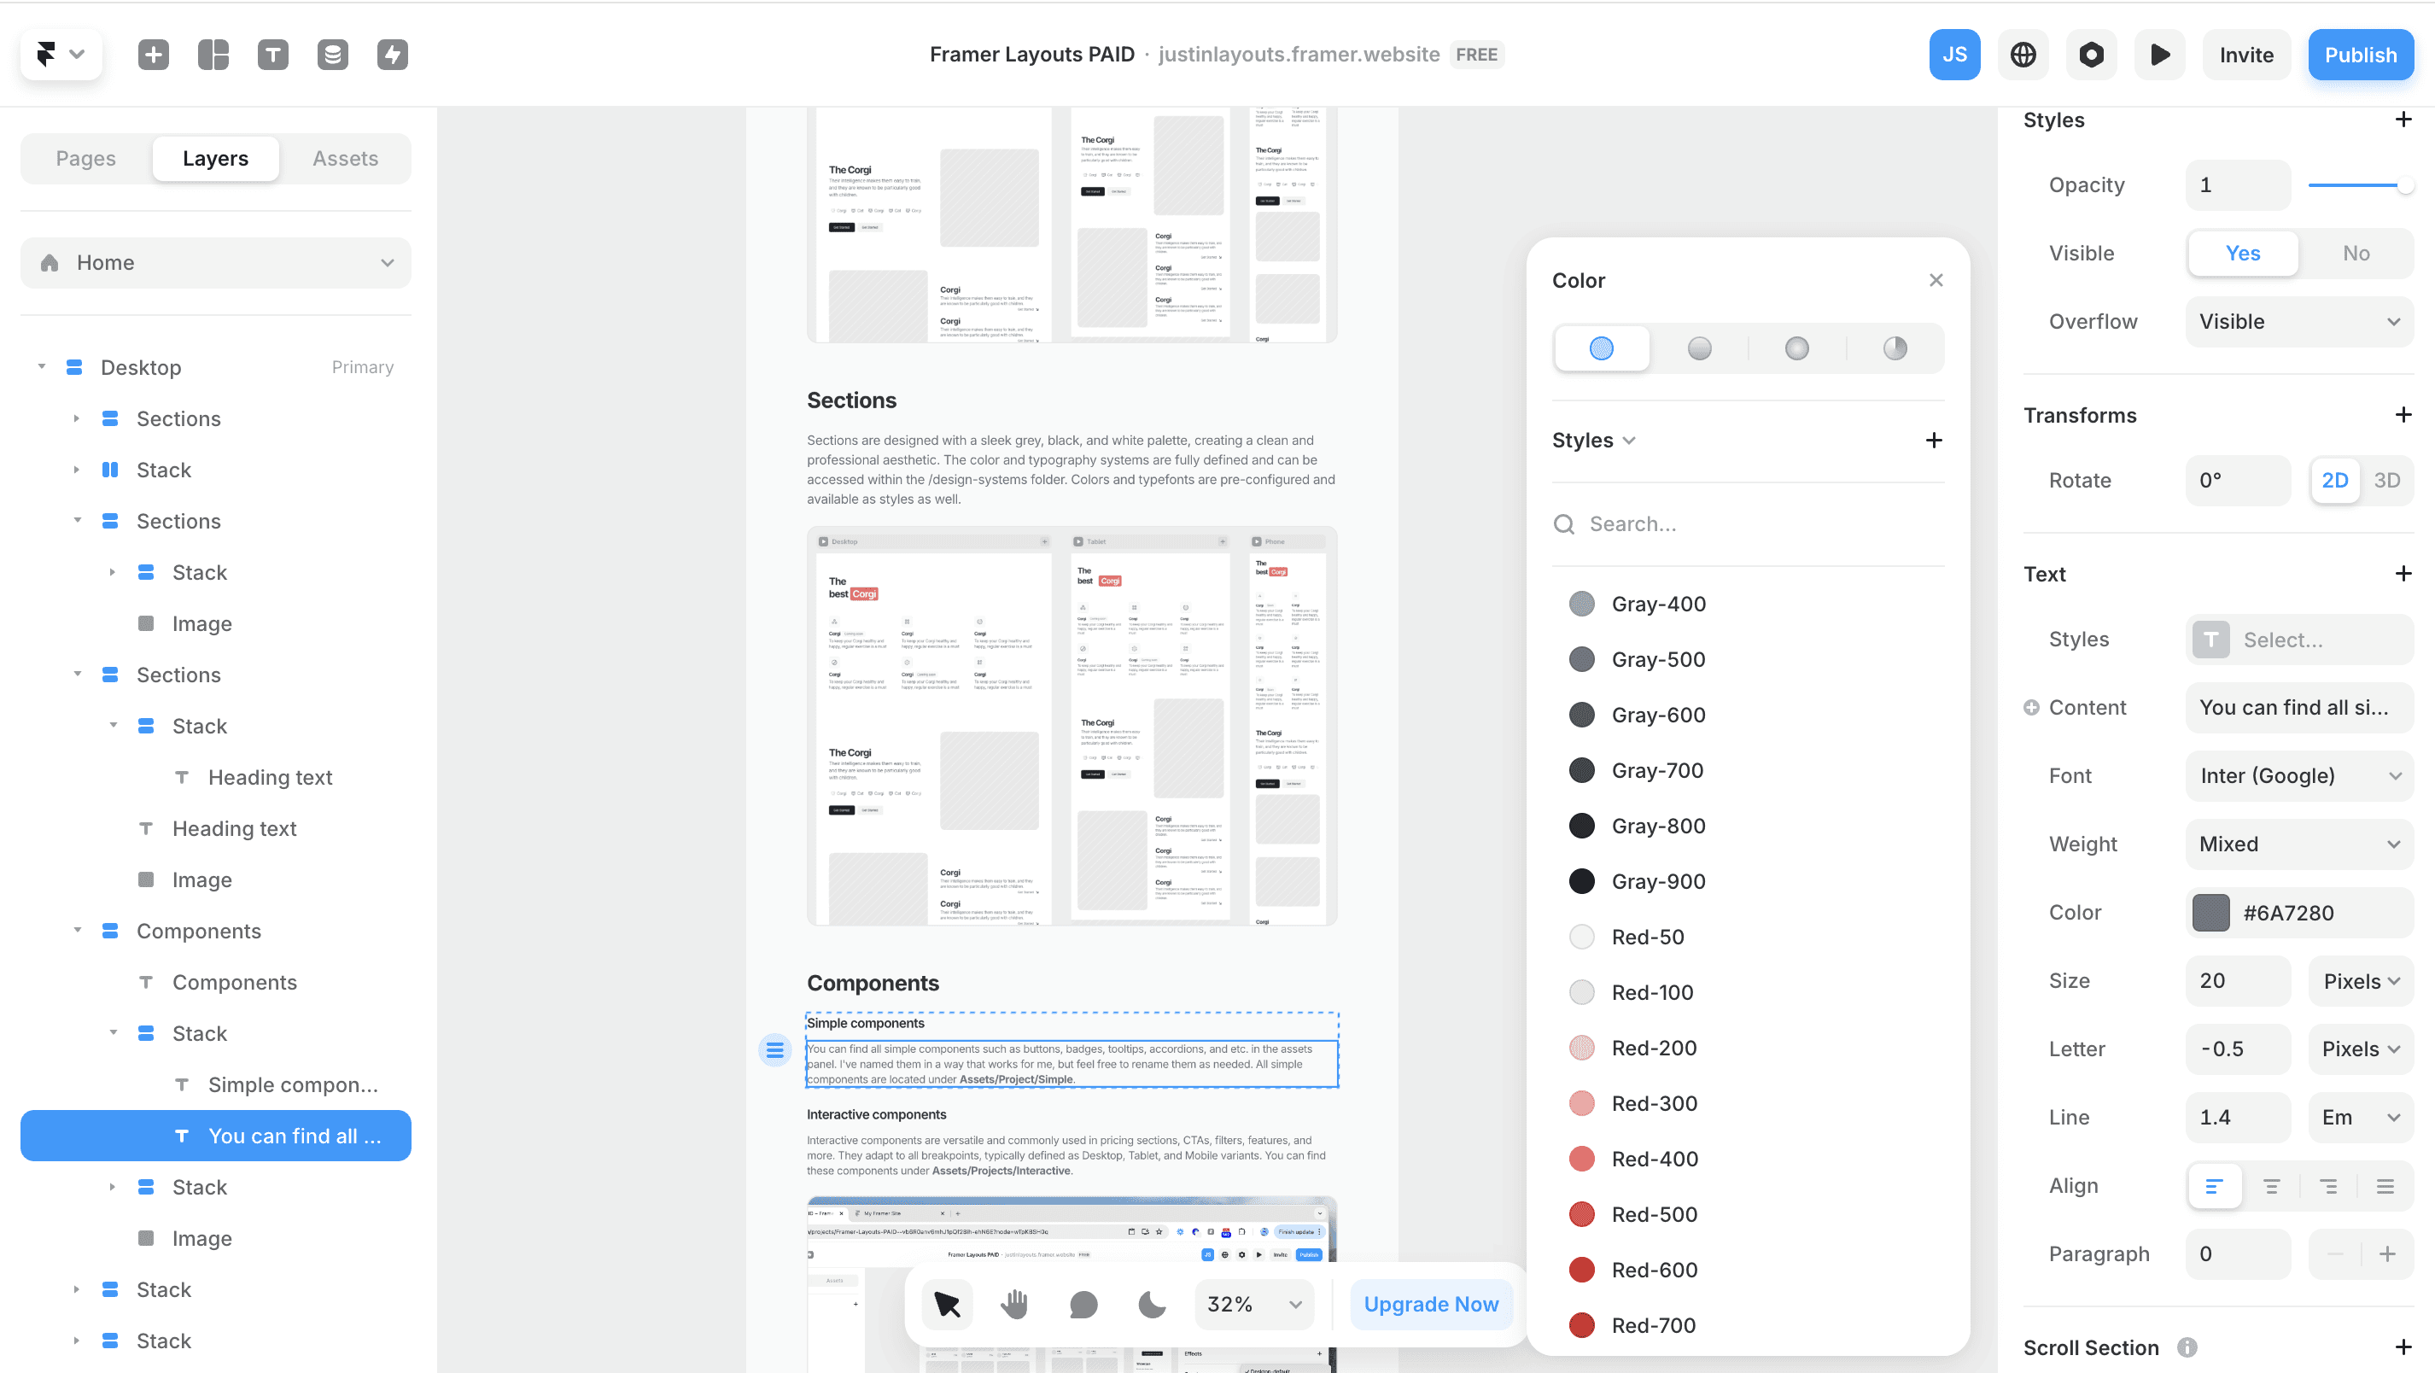Select the Red-500 color style
Screen dimensions: 2435x1373
click(1653, 1214)
